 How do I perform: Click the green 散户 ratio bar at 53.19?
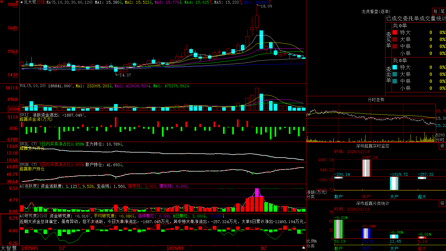(x=338, y=229)
